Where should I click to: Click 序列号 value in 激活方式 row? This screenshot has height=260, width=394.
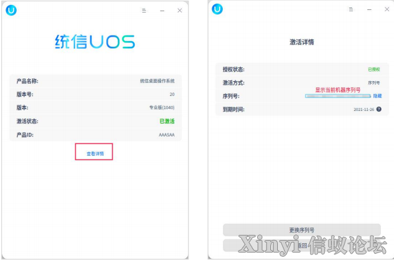(374, 82)
